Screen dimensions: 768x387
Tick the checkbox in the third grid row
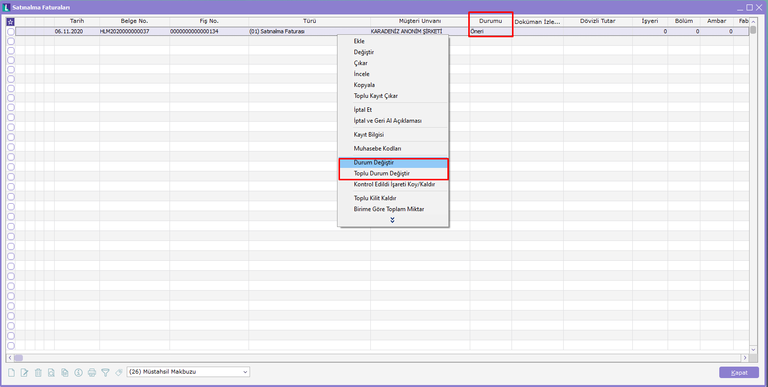pyautogui.click(x=11, y=50)
